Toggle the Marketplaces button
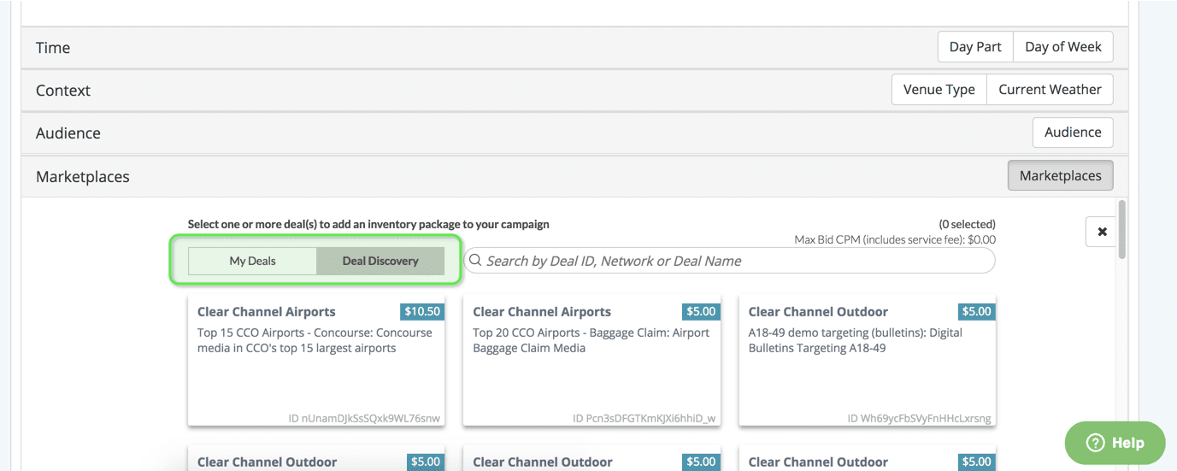The width and height of the screenshot is (1177, 471). (x=1060, y=176)
